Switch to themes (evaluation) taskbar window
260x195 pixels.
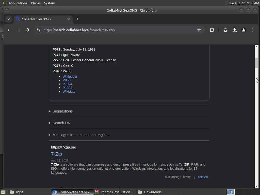116,192
